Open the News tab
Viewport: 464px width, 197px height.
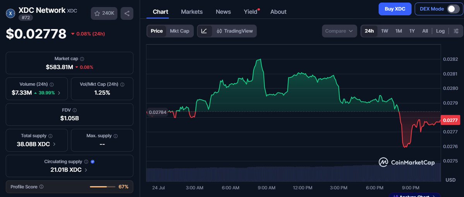[x=223, y=12]
